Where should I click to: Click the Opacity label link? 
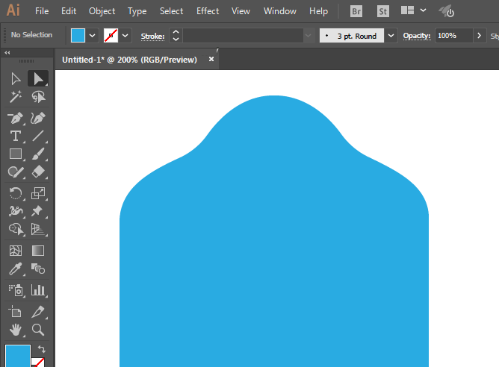pos(417,36)
